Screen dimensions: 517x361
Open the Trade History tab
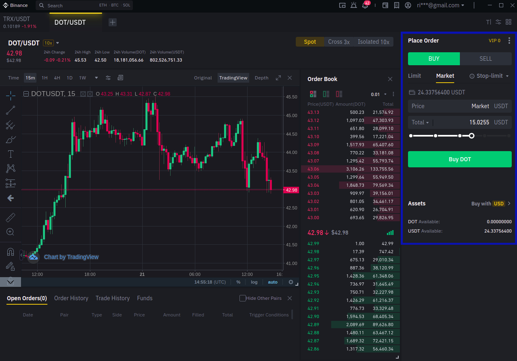click(x=113, y=298)
